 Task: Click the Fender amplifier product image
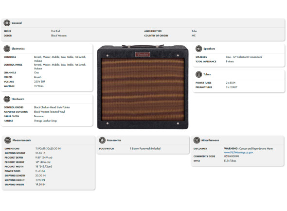point(143,87)
